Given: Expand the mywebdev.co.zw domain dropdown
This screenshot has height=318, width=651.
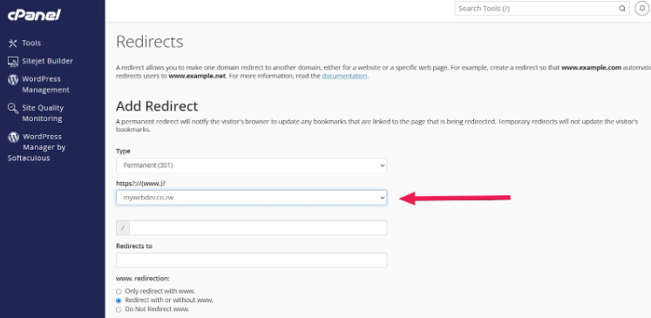Looking at the screenshot, I should click(x=251, y=198).
